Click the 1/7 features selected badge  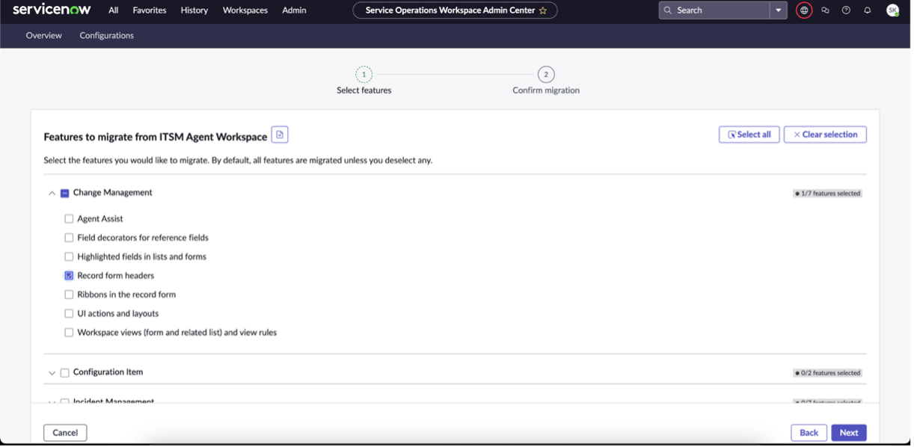click(x=828, y=194)
